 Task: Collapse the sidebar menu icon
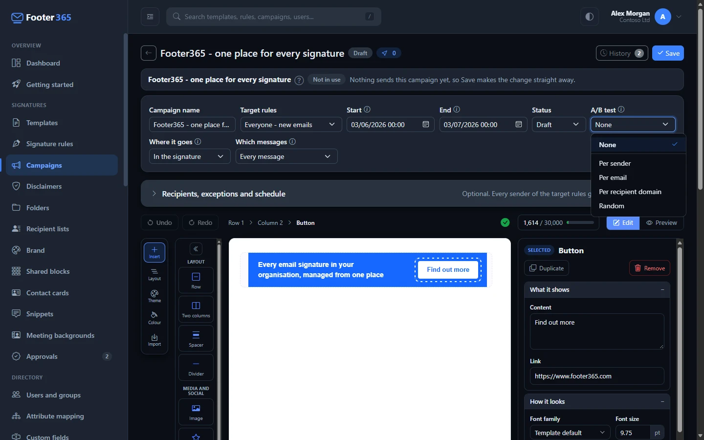[150, 17]
